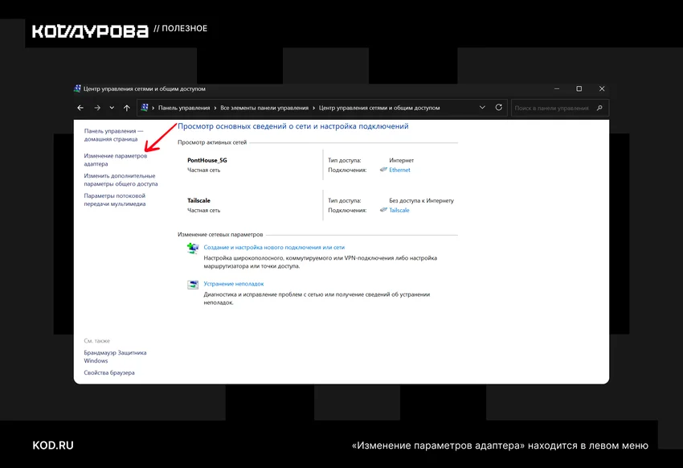The height and width of the screenshot is (468, 683).
Task: Open Свойства браузера link
Action: (109, 372)
